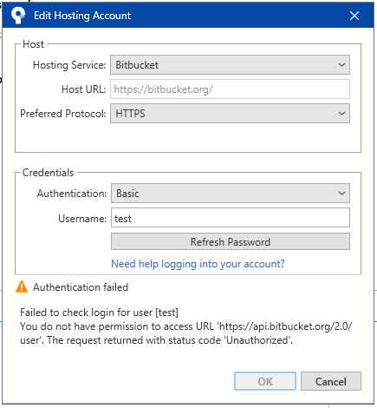Click the orange authentication warning icon
The height and width of the screenshot is (408, 377).
coord(22,286)
